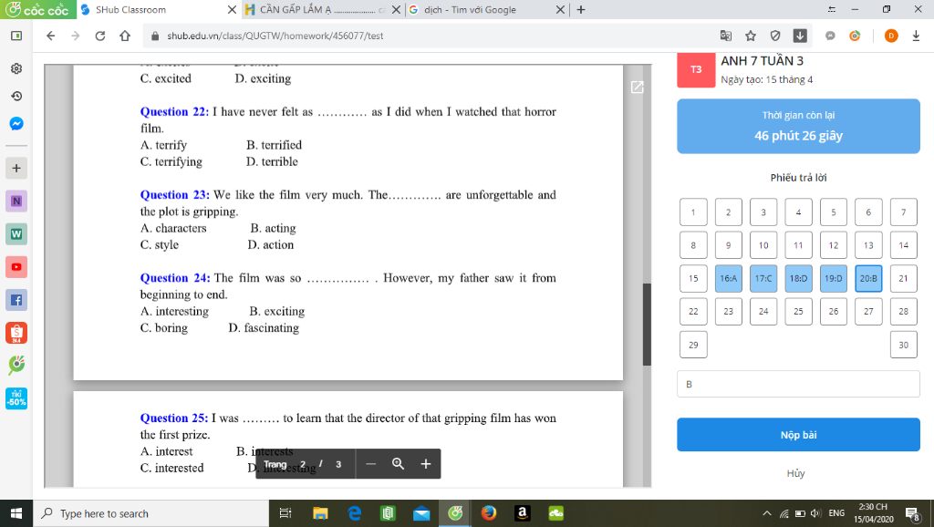Open browsing history in sidebar
The width and height of the screenshot is (934, 527).
(16, 96)
